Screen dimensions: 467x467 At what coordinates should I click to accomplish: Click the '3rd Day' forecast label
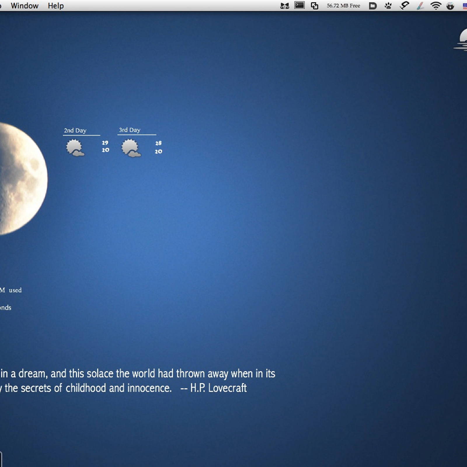coord(130,130)
